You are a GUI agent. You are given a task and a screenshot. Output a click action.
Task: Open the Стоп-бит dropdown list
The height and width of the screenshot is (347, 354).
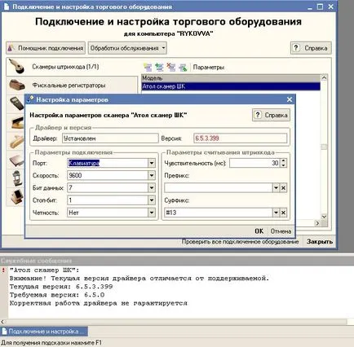point(152,200)
